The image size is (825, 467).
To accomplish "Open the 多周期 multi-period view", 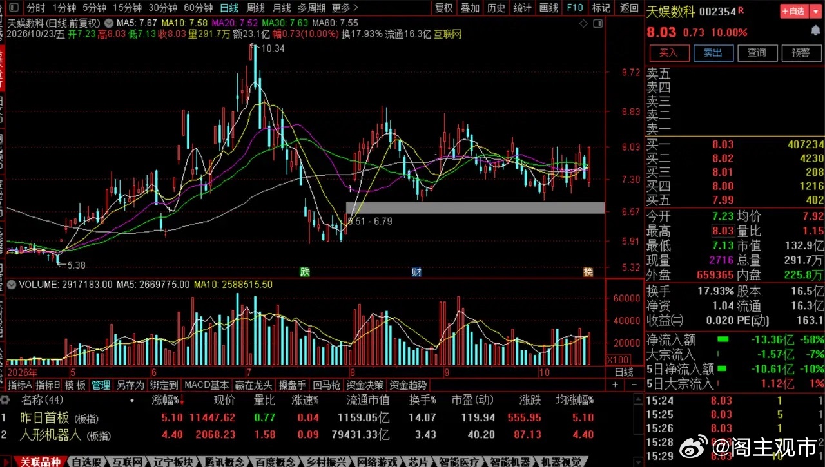I will click(x=312, y=8).
